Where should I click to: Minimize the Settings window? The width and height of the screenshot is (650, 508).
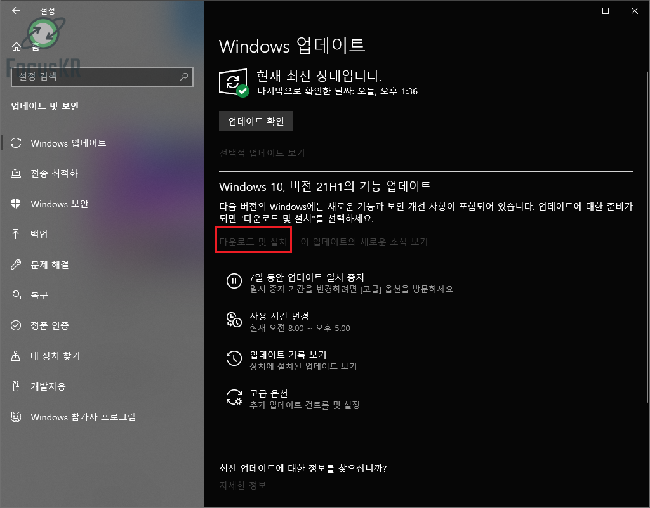pyautogui.click(x=576, y=11)
